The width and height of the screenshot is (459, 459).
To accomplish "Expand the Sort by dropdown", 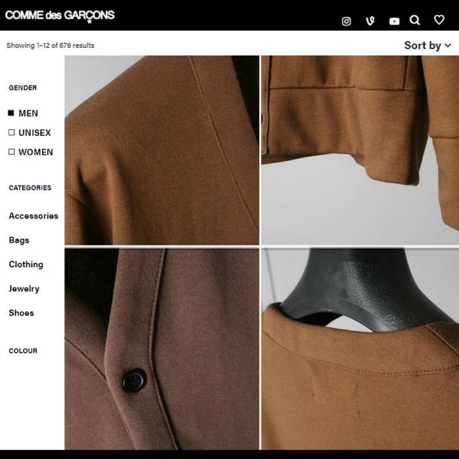I will tap(428, 45).
